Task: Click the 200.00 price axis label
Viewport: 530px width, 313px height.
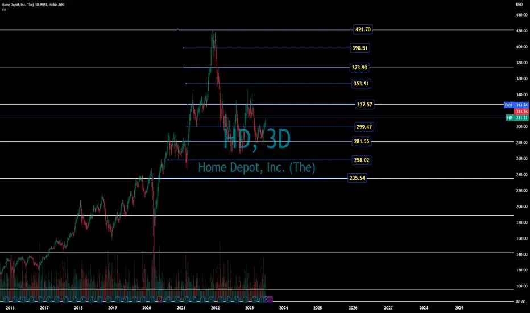Action: (x=522, y=207)
